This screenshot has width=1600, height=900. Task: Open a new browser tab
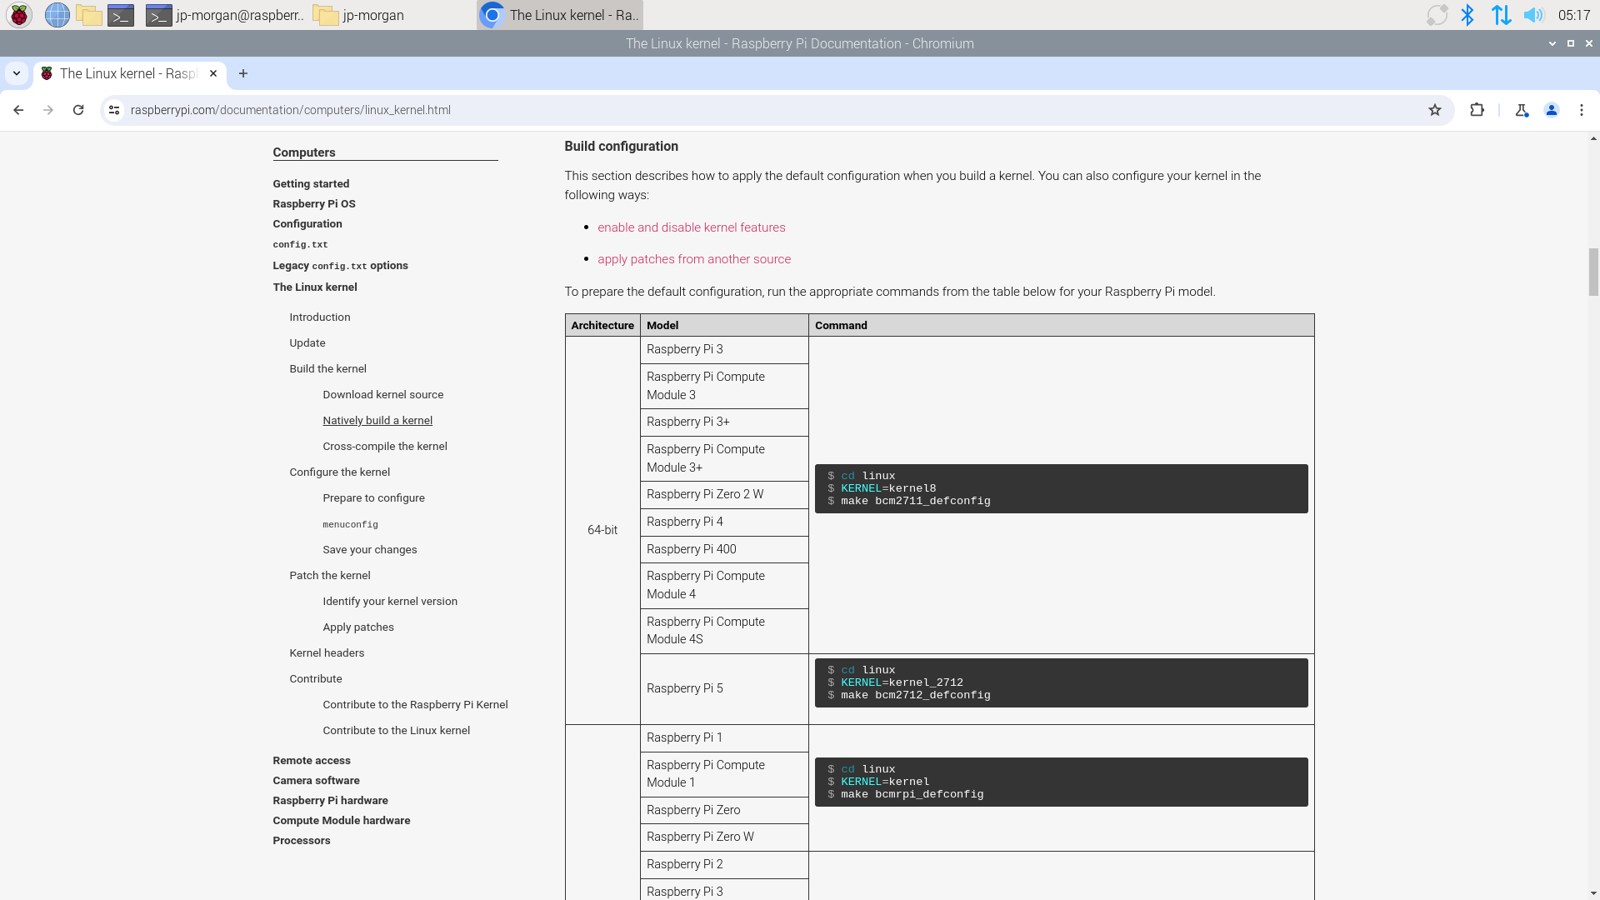pos(243,73)
